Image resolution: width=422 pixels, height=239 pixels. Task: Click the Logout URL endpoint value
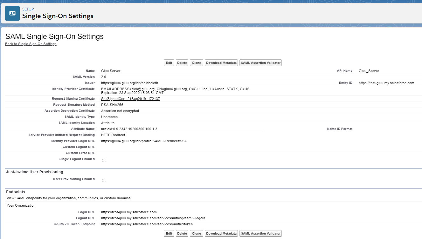pos(153,218)
